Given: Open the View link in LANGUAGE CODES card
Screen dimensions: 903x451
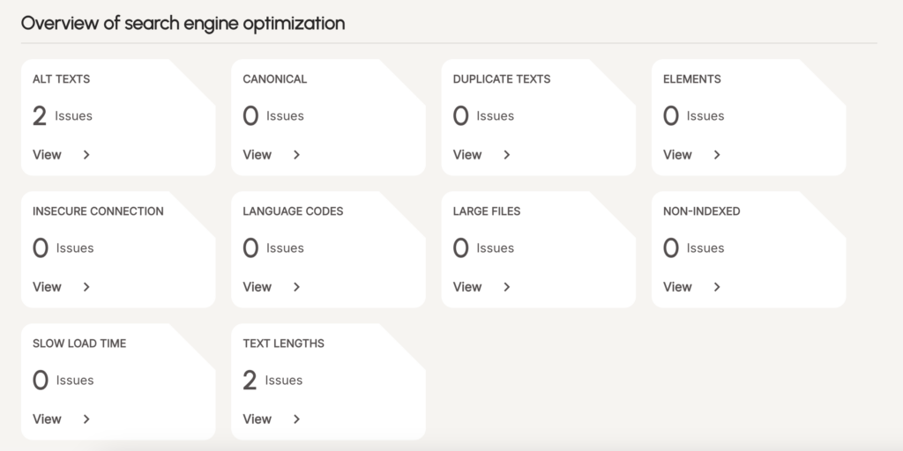Looking at the screenshot, I should tap(257, 287).
